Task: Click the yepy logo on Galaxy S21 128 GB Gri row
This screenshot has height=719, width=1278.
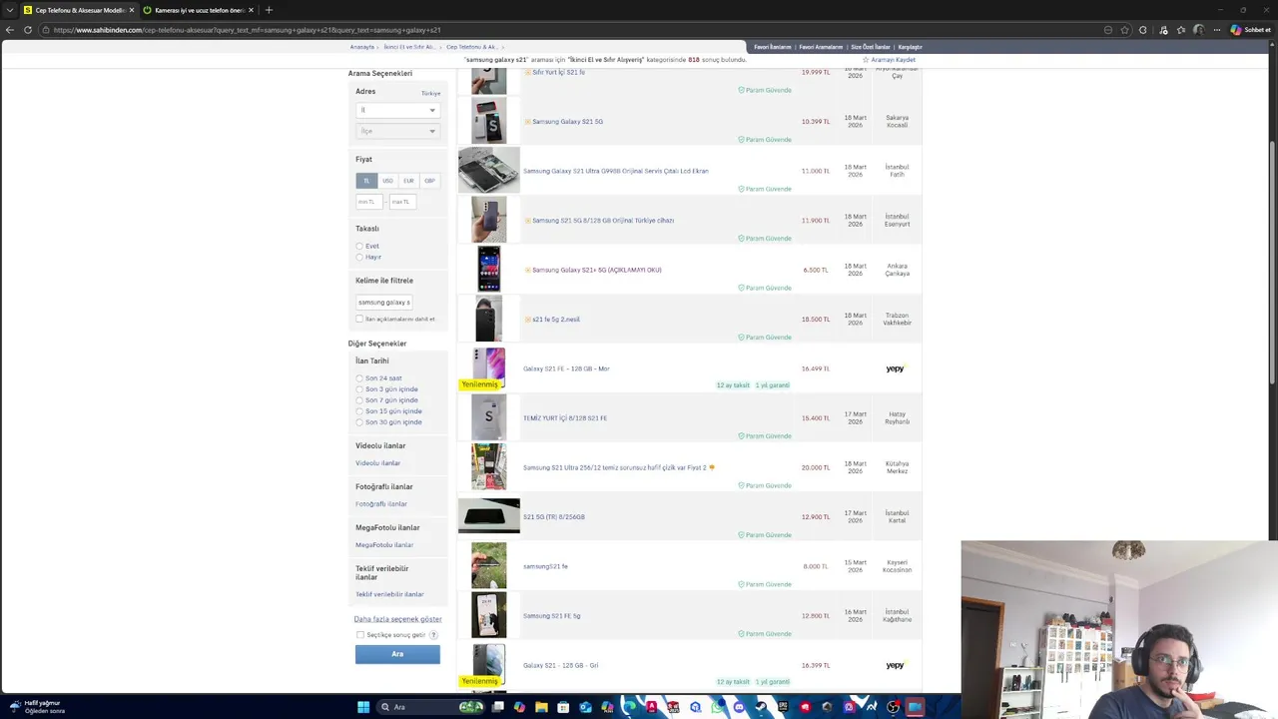Action: 895,665
